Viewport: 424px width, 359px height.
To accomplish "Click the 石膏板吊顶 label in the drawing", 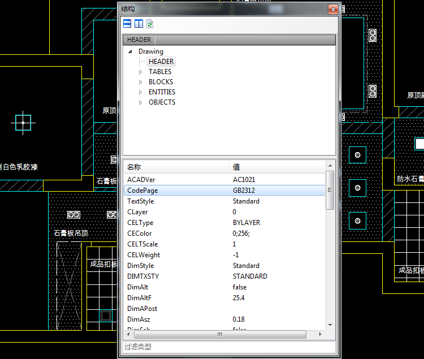I will [71, 233].
